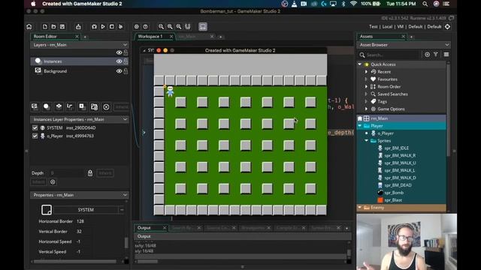Click the asset Search field
481x270 pixels.
(389, 55)
